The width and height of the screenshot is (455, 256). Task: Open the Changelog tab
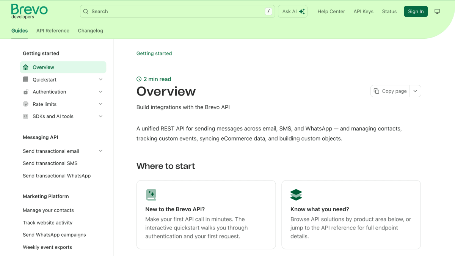pyautogui.click(x=90, y=31)
